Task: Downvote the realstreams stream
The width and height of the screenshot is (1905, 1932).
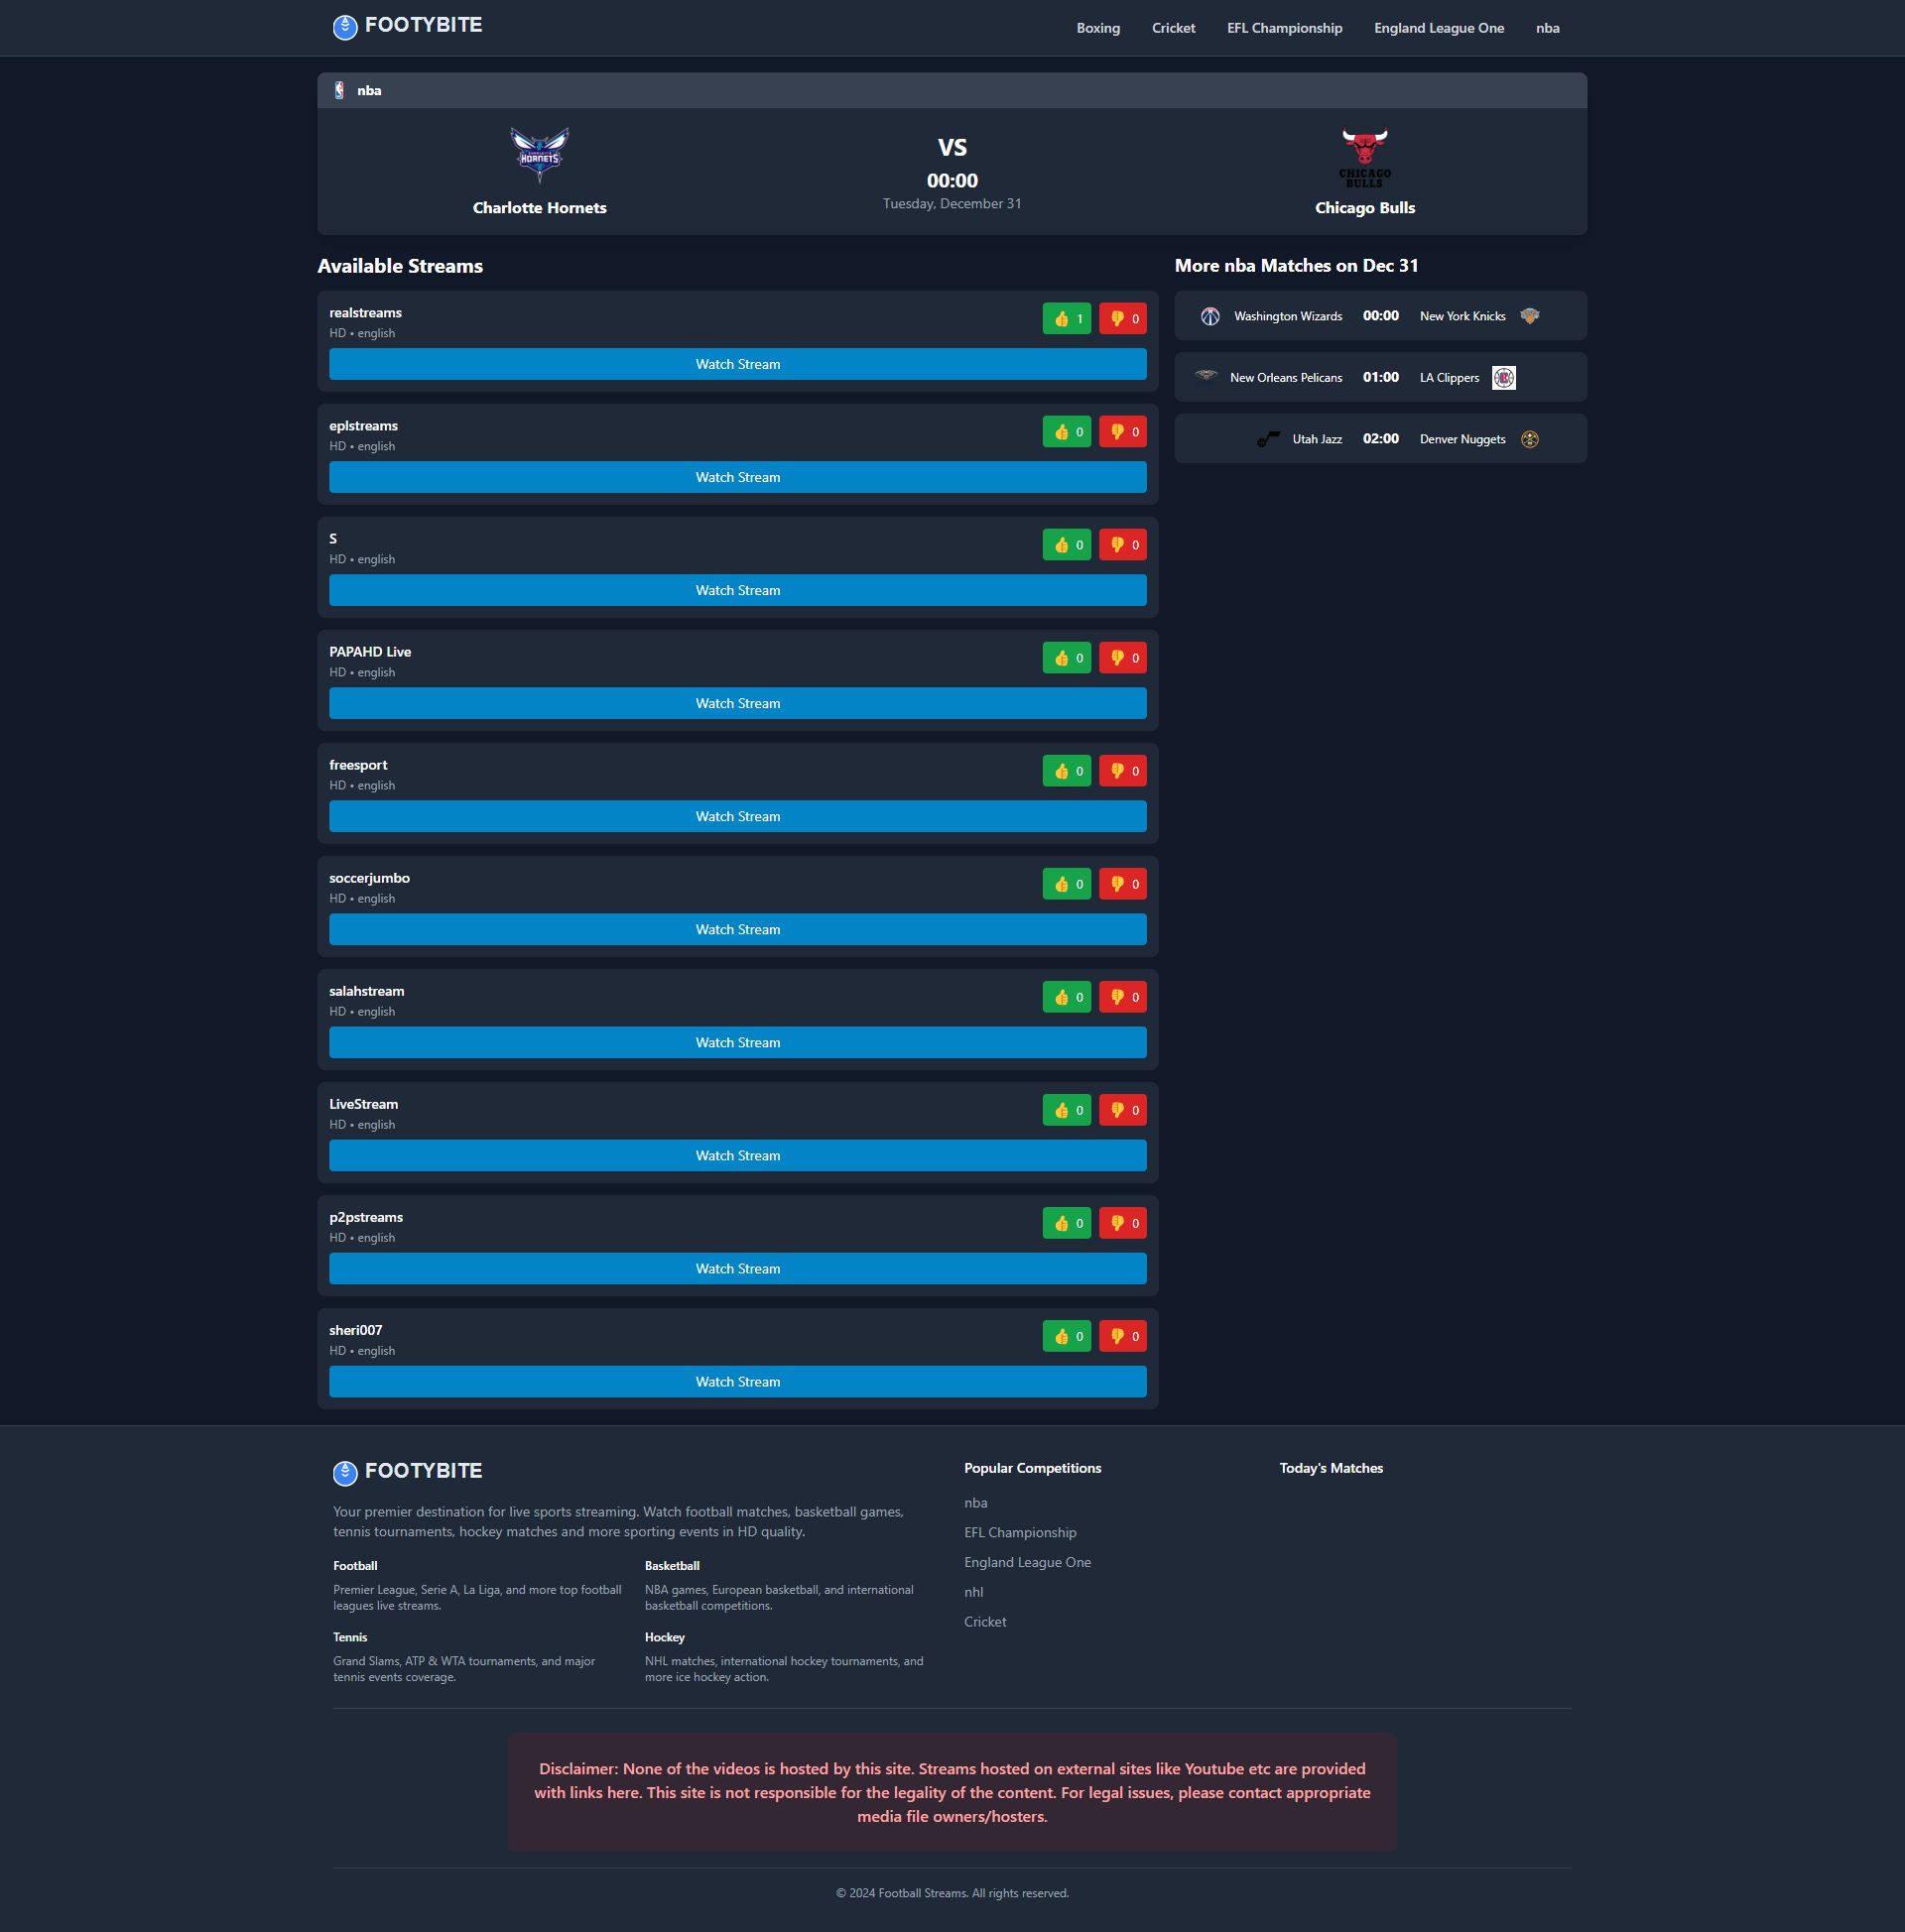Action: coord(1122,319)
